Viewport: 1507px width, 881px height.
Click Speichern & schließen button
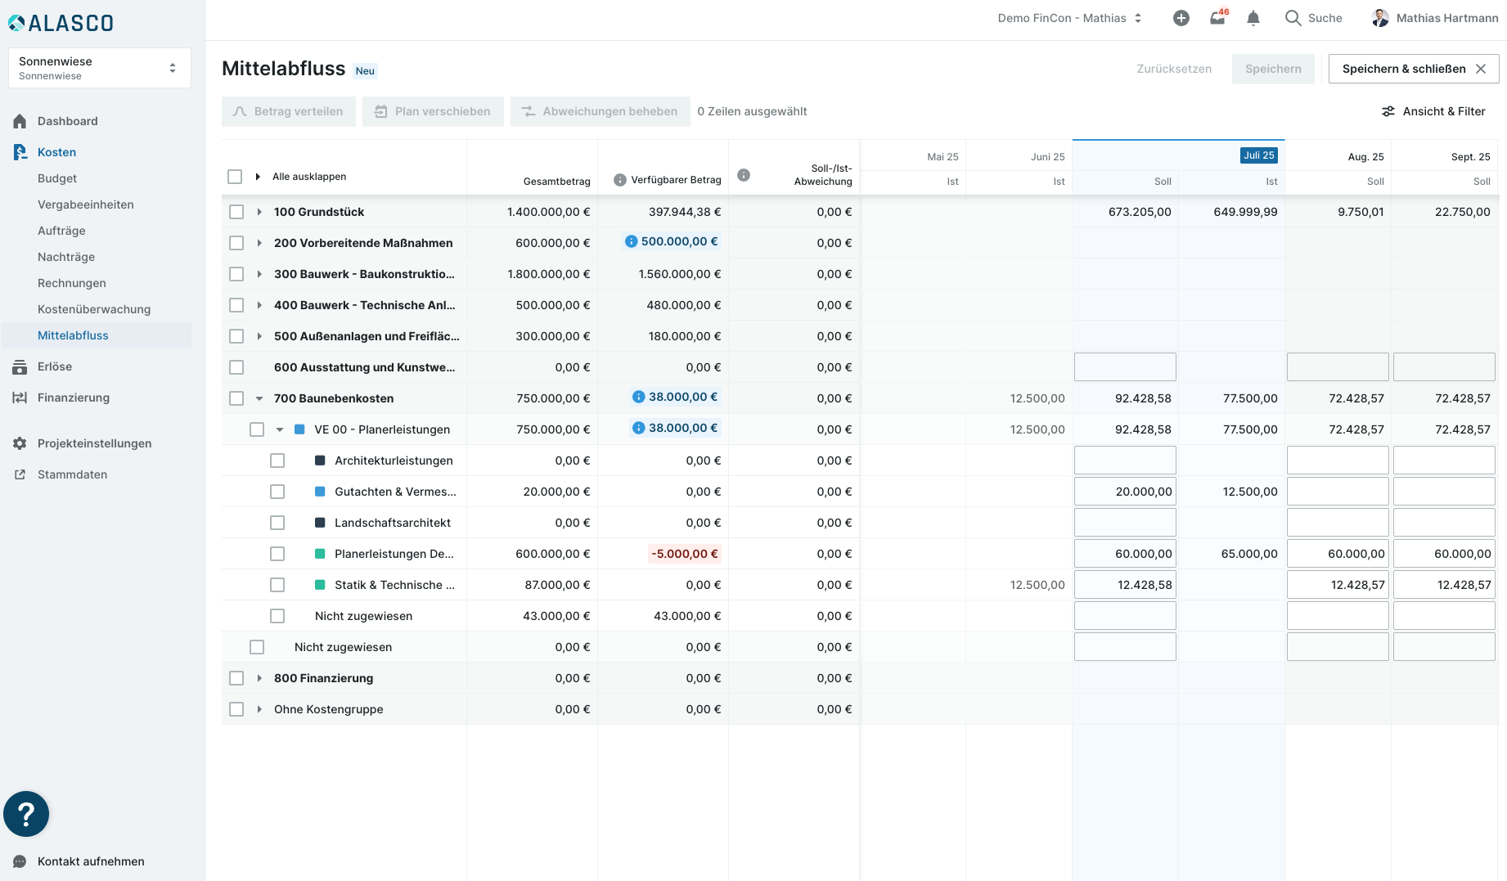pos(1413,69)
